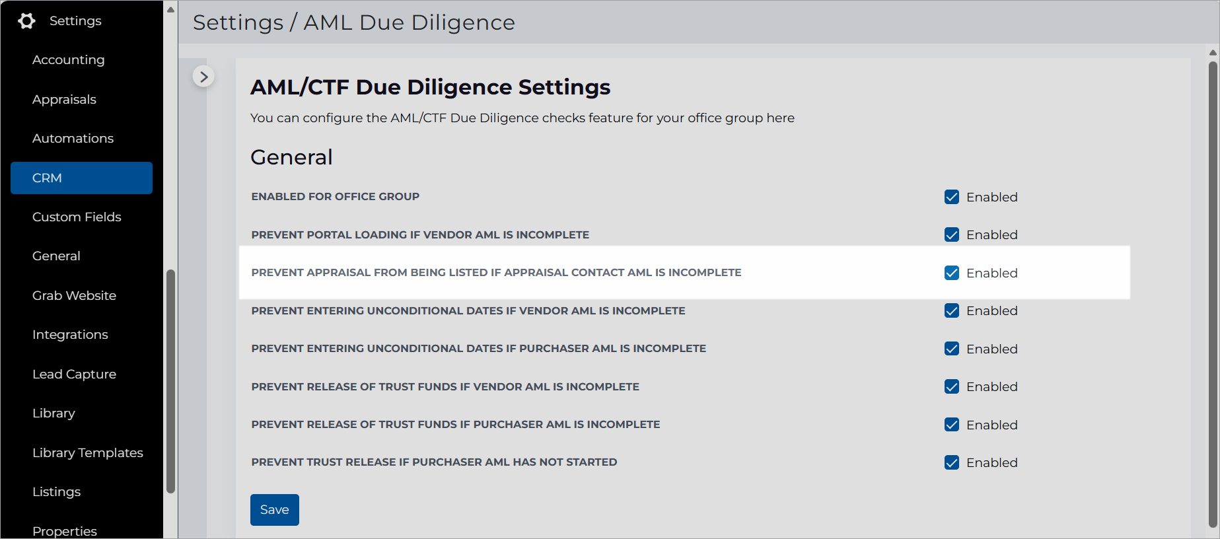
Task: Uncheck Prevent Trust Release Not Started checkbox
Action: point(952,462)
